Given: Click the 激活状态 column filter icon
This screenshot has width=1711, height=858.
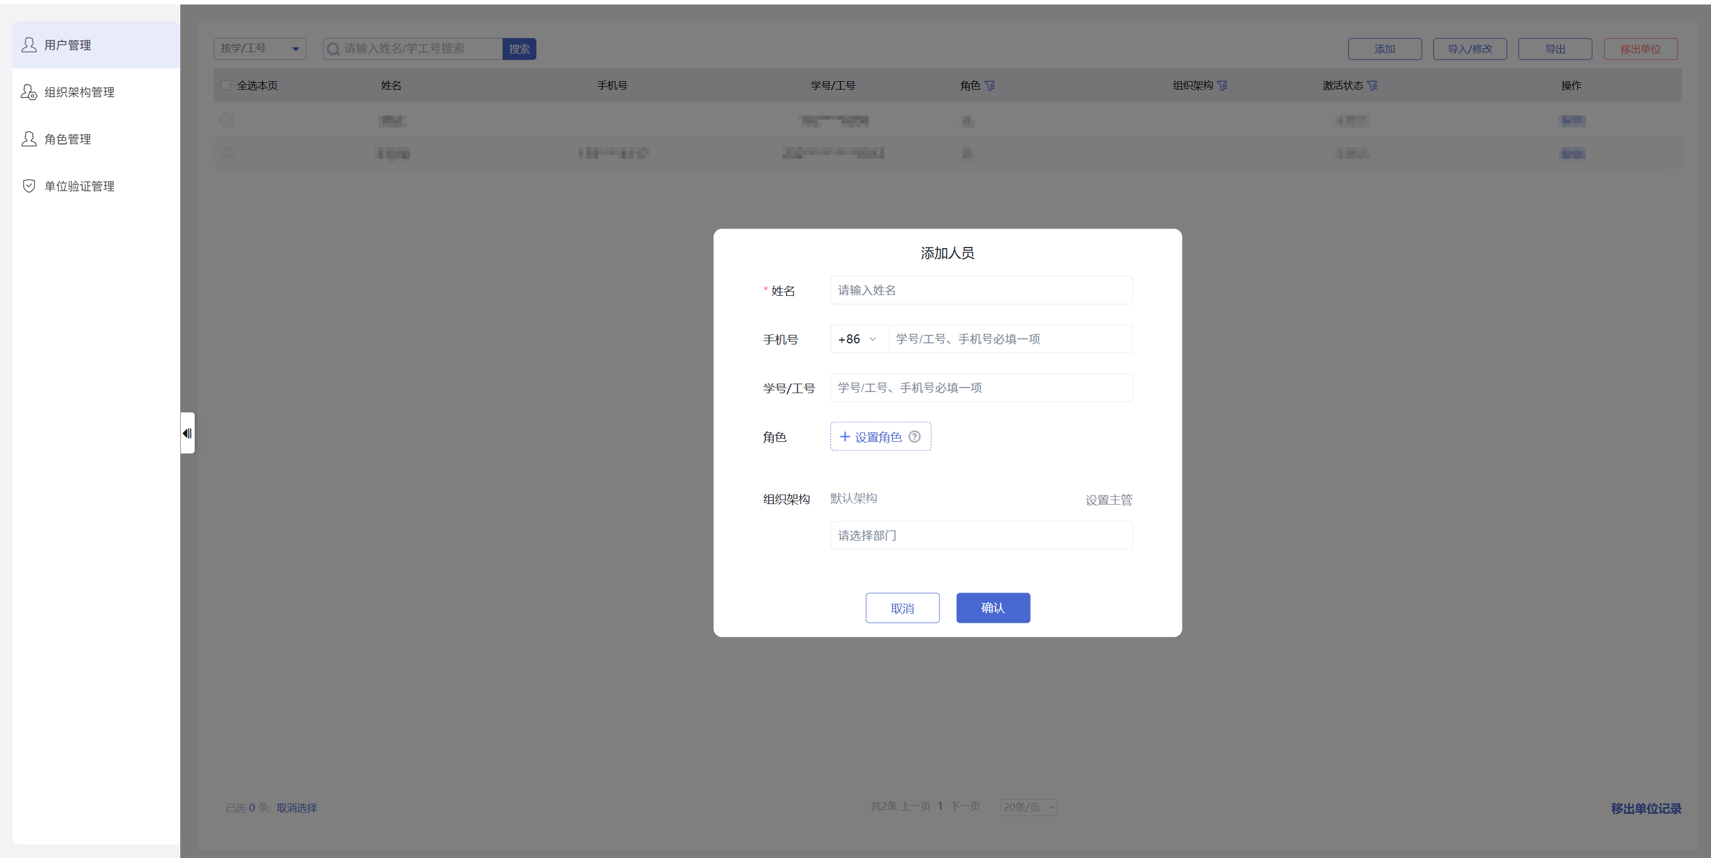Looking at the screenshot, I should 1372,86.
